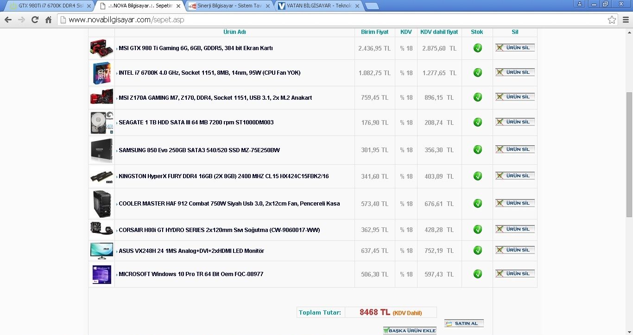
Task: Select the NOVA Bilgisayar Sepetim tab
Action: [x=140, y=6]
